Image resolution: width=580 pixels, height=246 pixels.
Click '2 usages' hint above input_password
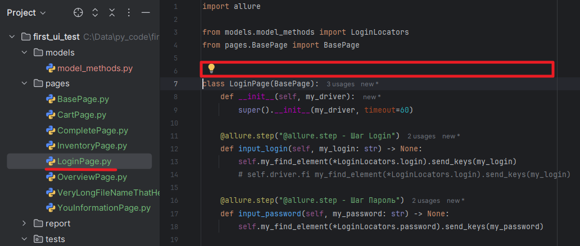coord(426,201)
